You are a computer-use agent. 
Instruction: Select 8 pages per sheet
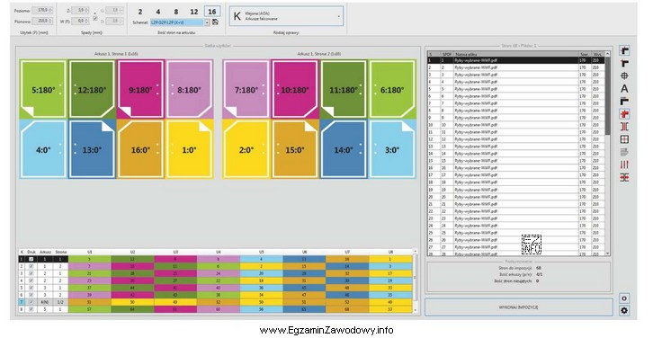(176, 12)
